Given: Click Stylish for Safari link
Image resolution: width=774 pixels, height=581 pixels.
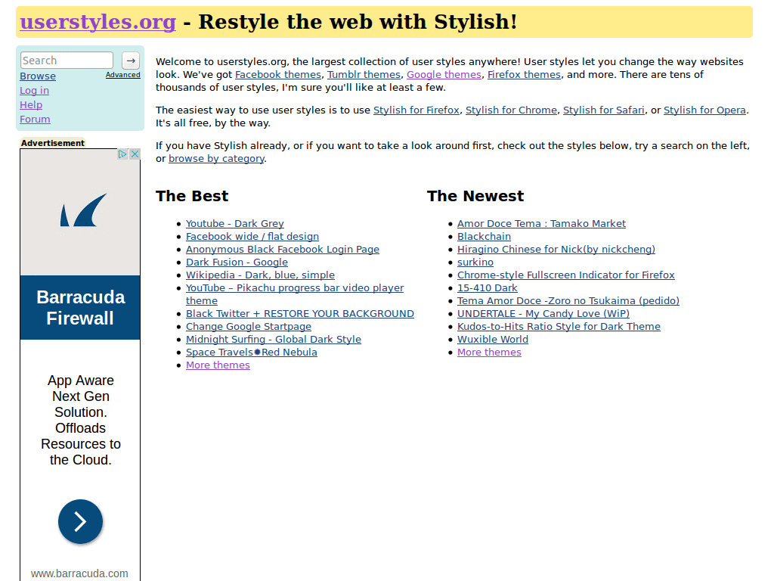Looking at the screenshot, I should 604,110.
